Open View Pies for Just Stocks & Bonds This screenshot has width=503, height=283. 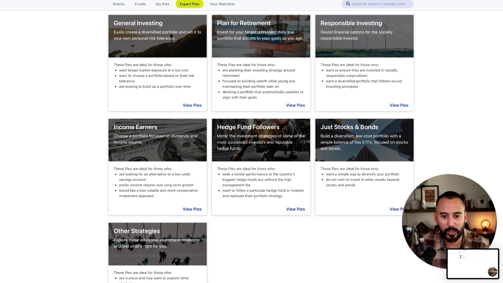click(396, 209)
